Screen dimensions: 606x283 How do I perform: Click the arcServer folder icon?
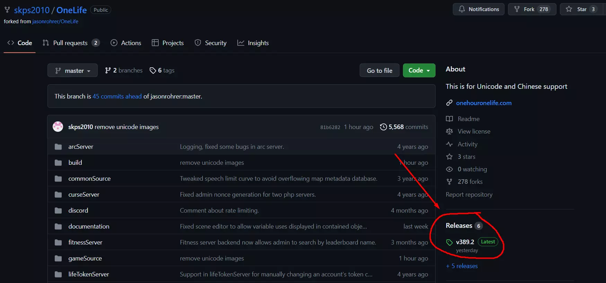tap(58, 147)
